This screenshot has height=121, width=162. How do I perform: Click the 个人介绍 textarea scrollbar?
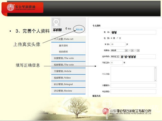[x=155, y=74]
